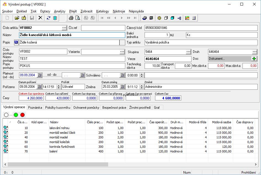This screenshot has width=261, height=175.
Task: Click the Mzdová sazba column header
Action: [x=220, y=122]
